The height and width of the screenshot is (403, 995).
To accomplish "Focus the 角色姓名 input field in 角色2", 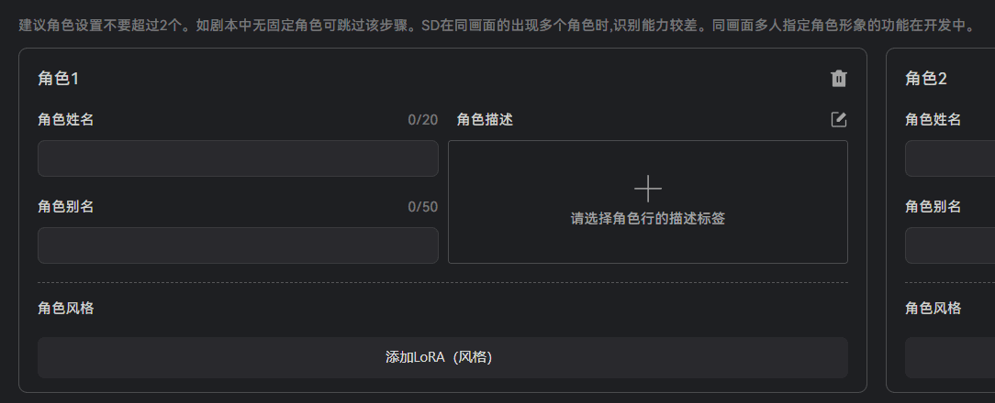I will 950,158.
